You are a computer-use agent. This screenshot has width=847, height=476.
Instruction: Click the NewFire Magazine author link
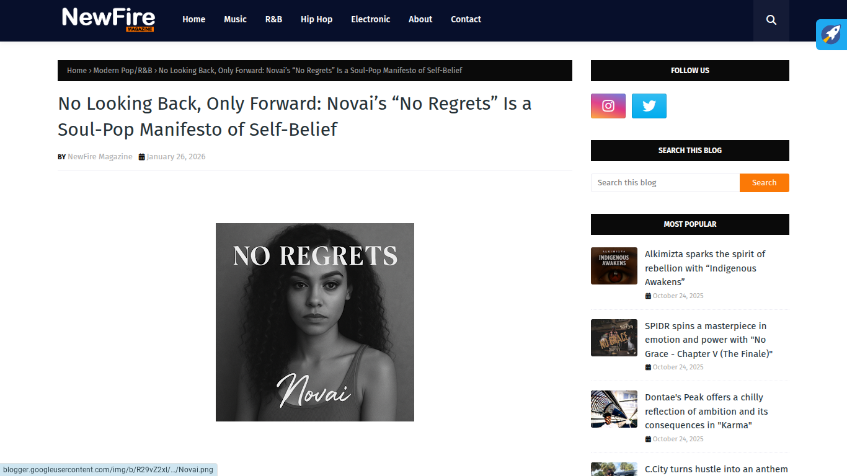(100, 157)
